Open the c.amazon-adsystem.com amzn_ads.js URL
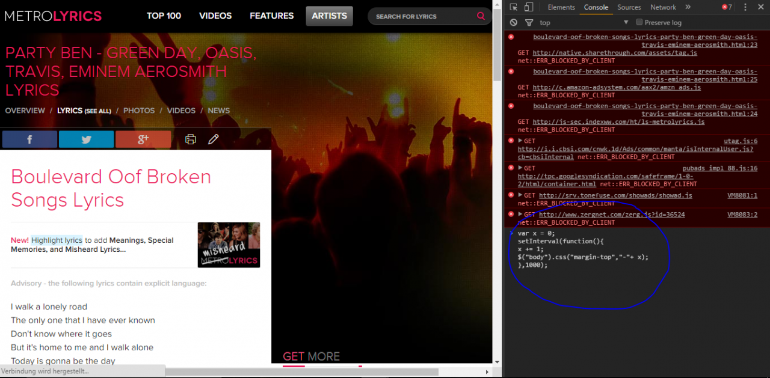The image size is (770, 378). [x=617, y=87]
